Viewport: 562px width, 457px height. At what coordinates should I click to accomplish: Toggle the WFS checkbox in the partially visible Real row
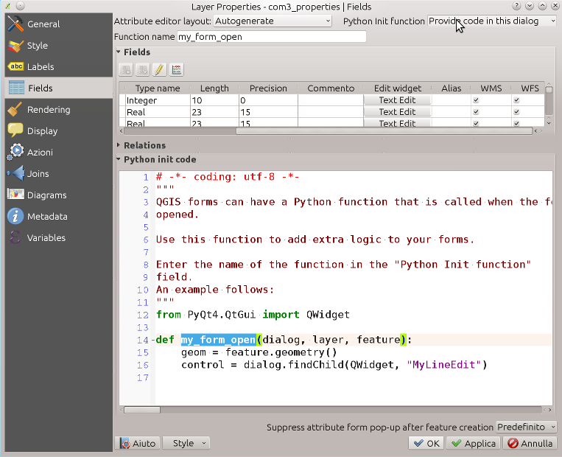(x=516, y=123)
